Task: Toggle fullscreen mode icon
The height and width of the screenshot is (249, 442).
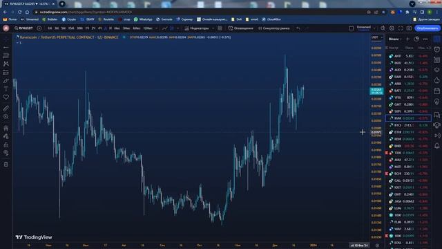Action: click(x=401, y=28)
